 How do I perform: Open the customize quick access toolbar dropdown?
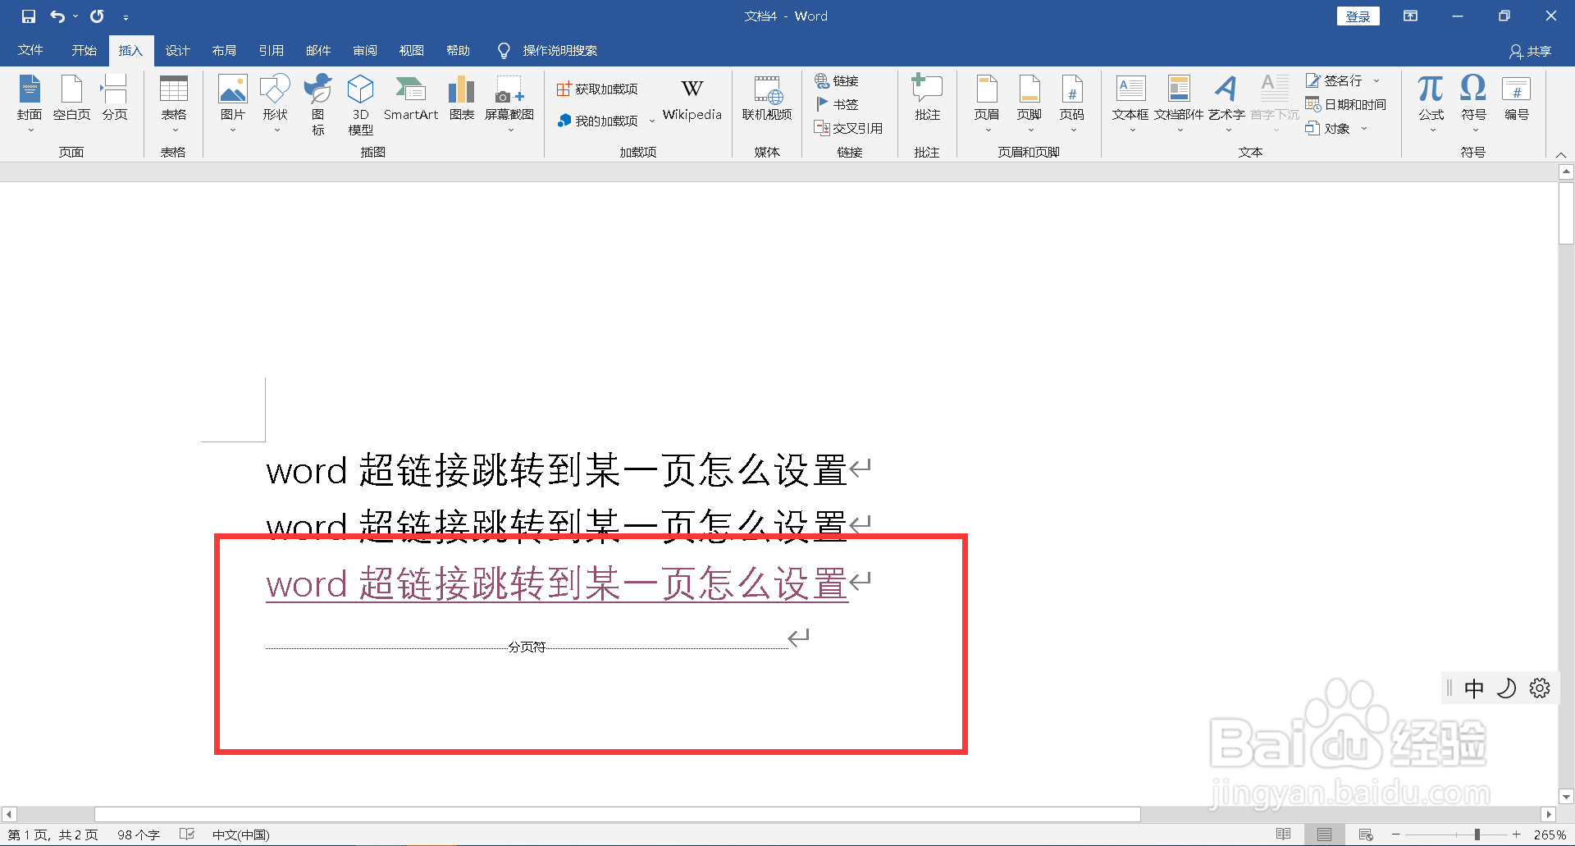pyautogui.click(x=126, y=17)
